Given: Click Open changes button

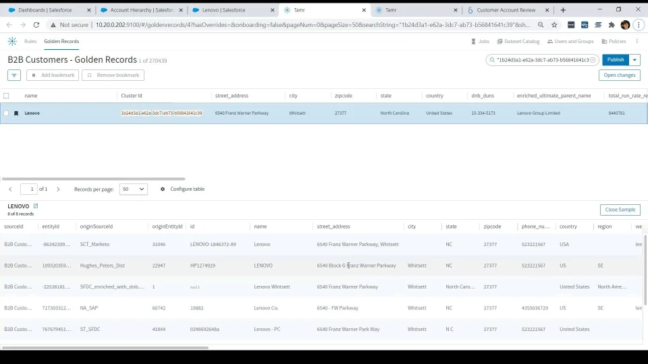Looking at the screenshot, I should [620, 75].
